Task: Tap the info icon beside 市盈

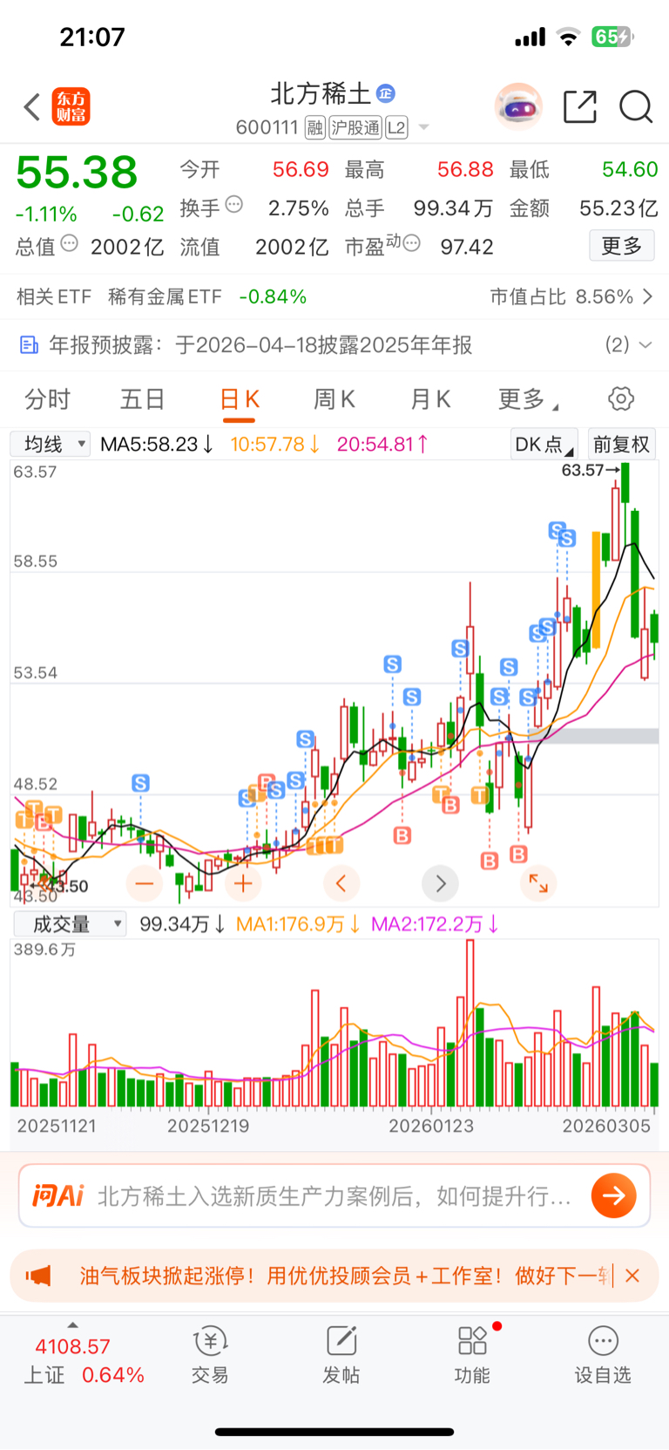Action: (x=412, y=243)
